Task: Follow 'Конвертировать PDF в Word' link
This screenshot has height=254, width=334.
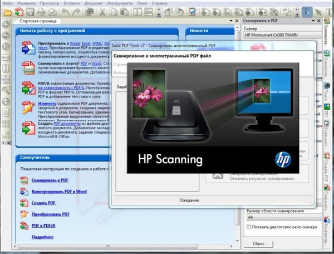Action: click(x=59, y=192)
